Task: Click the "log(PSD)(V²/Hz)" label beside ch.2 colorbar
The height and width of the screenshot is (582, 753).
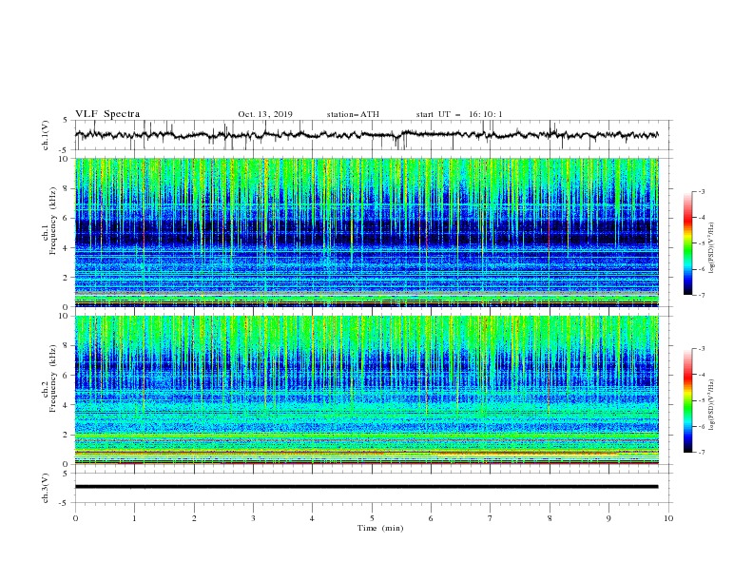Action: pos(711,405)
